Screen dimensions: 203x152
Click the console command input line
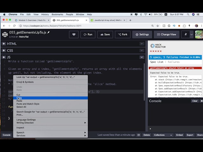[x=176, y=129]
